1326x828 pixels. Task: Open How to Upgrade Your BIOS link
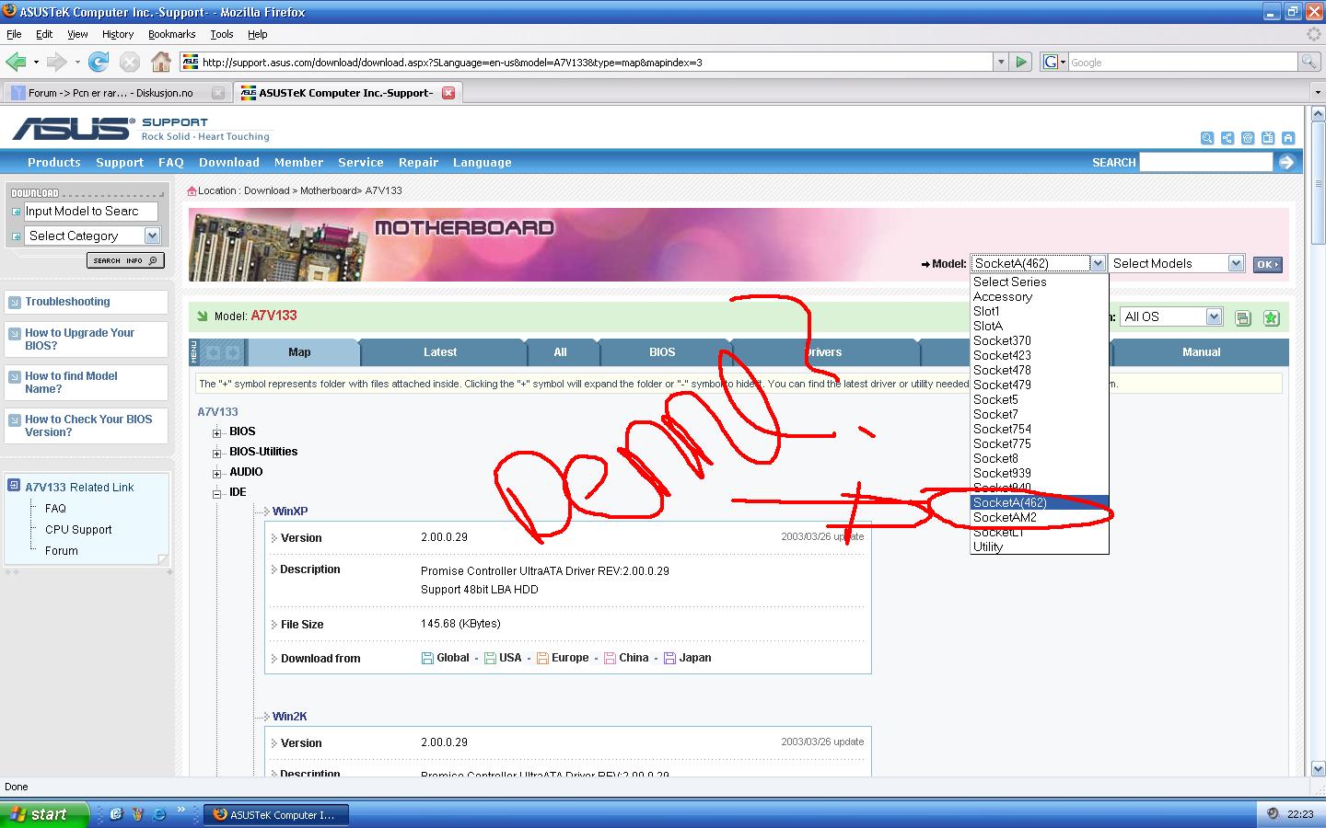click(x=79, y=339)
